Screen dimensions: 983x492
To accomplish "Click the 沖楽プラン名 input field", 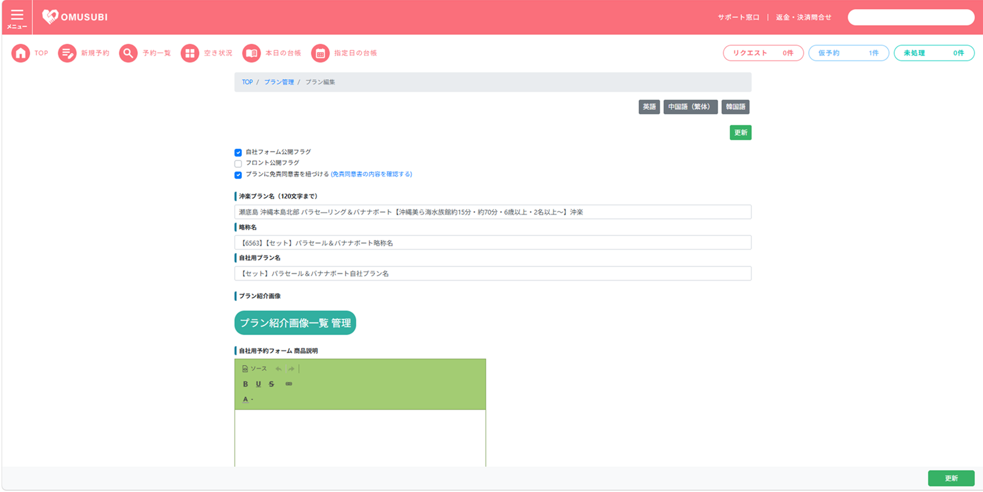I will (493, 212).
